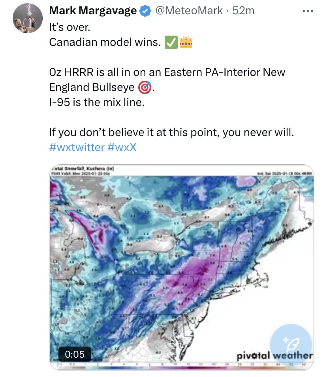The height and width of the screenshot is (377, 327).
Task: Open the #wxX hashtag
Action: tap(122, 147)
